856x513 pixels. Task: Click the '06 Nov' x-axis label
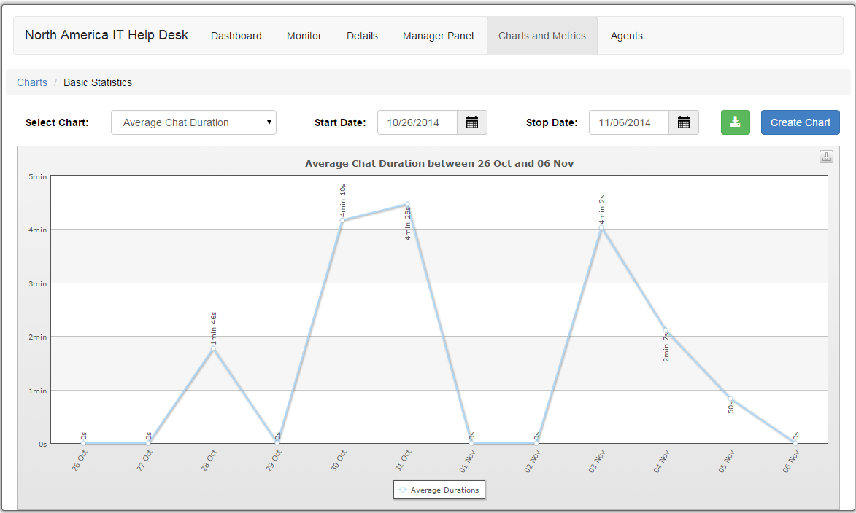point(791,461)
